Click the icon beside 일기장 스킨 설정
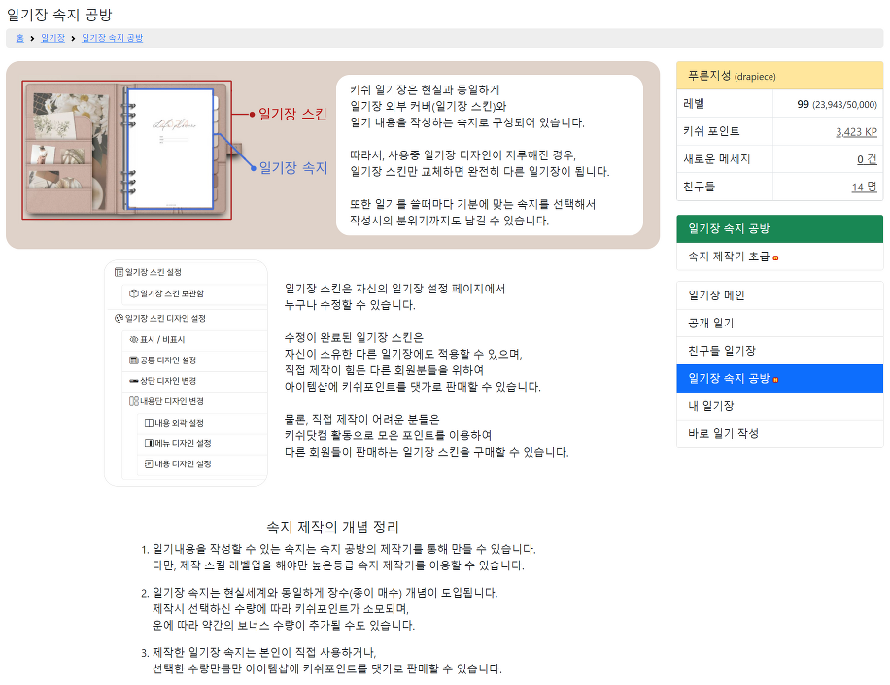Viewport: 890px width, 685px height. (120, 272)
